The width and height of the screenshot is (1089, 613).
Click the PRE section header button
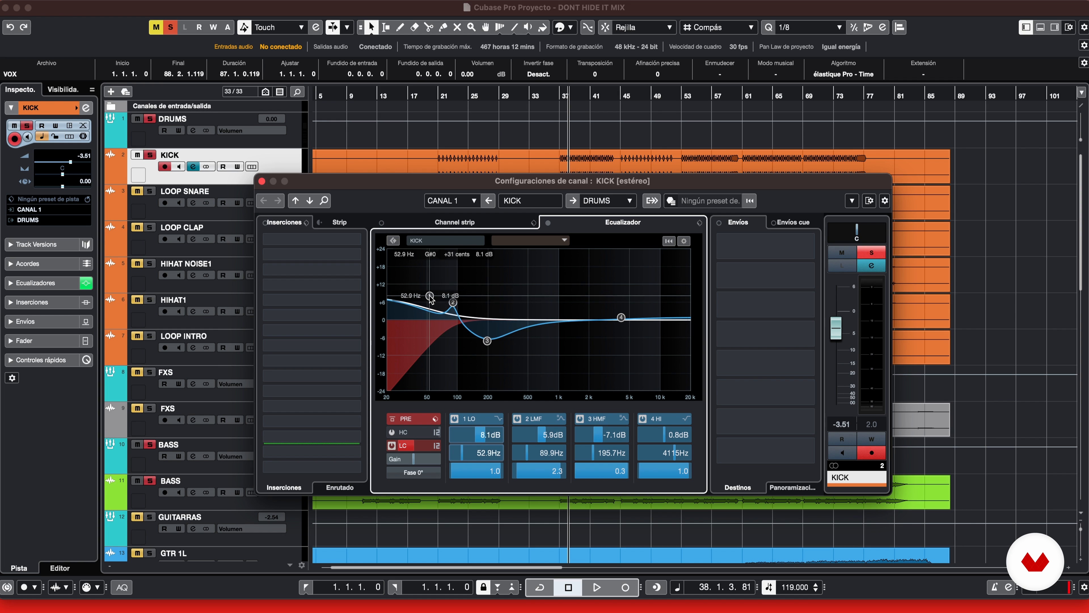pos(413,419)
